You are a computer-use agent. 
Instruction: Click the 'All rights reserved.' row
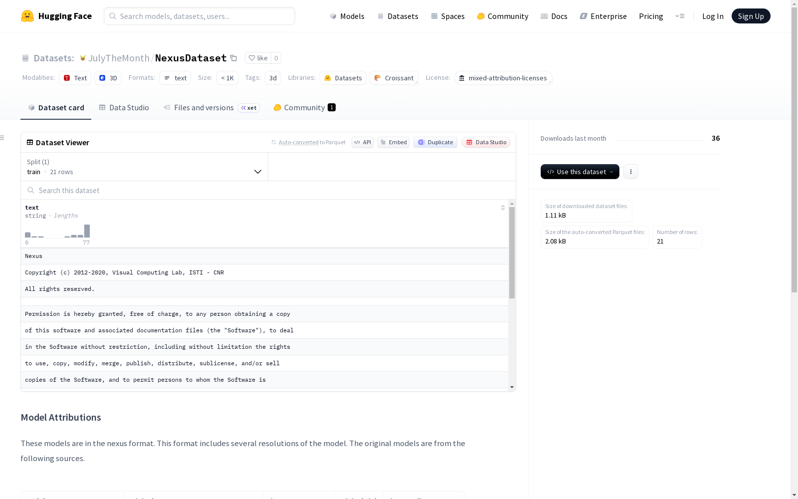point(264,289)
